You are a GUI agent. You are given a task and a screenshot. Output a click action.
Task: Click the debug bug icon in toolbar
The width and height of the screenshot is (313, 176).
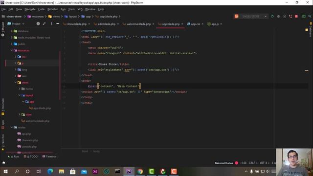(278, 16)
